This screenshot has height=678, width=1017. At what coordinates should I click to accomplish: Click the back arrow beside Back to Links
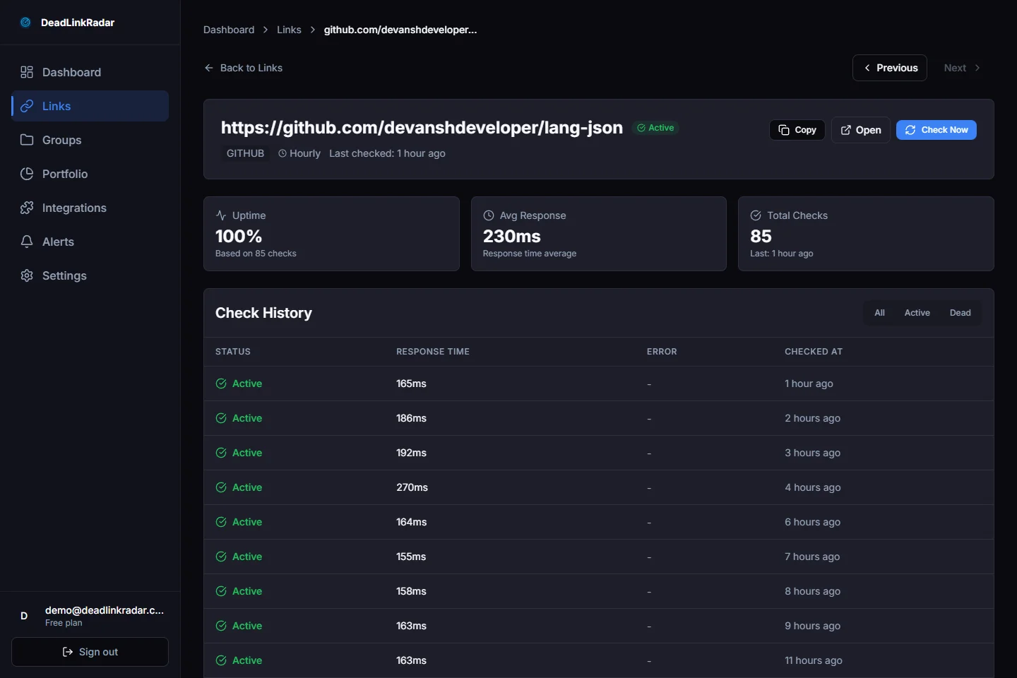(x=209, y=68)
